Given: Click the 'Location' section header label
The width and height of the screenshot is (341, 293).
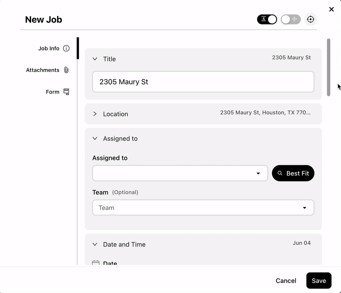Looking at the screenshot, I should 116,114.
